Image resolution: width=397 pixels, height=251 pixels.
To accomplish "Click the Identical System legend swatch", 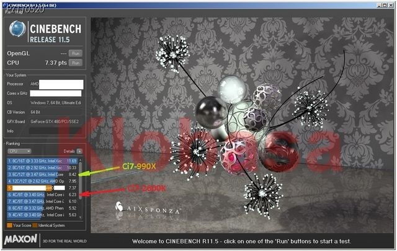I will (35, 226).
